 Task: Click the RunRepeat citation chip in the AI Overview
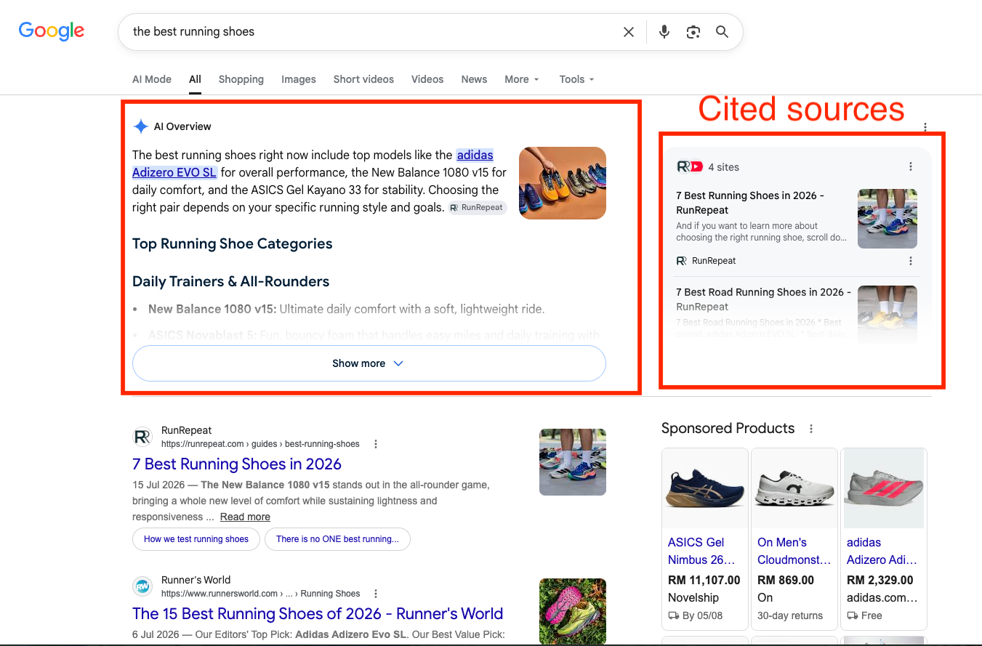[x=478, y=208]
